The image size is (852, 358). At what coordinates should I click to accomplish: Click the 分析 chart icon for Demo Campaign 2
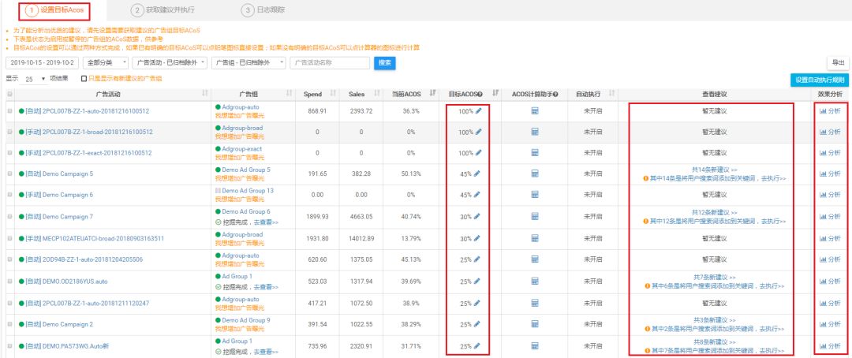pyautogui.click(x=830, y=324)
